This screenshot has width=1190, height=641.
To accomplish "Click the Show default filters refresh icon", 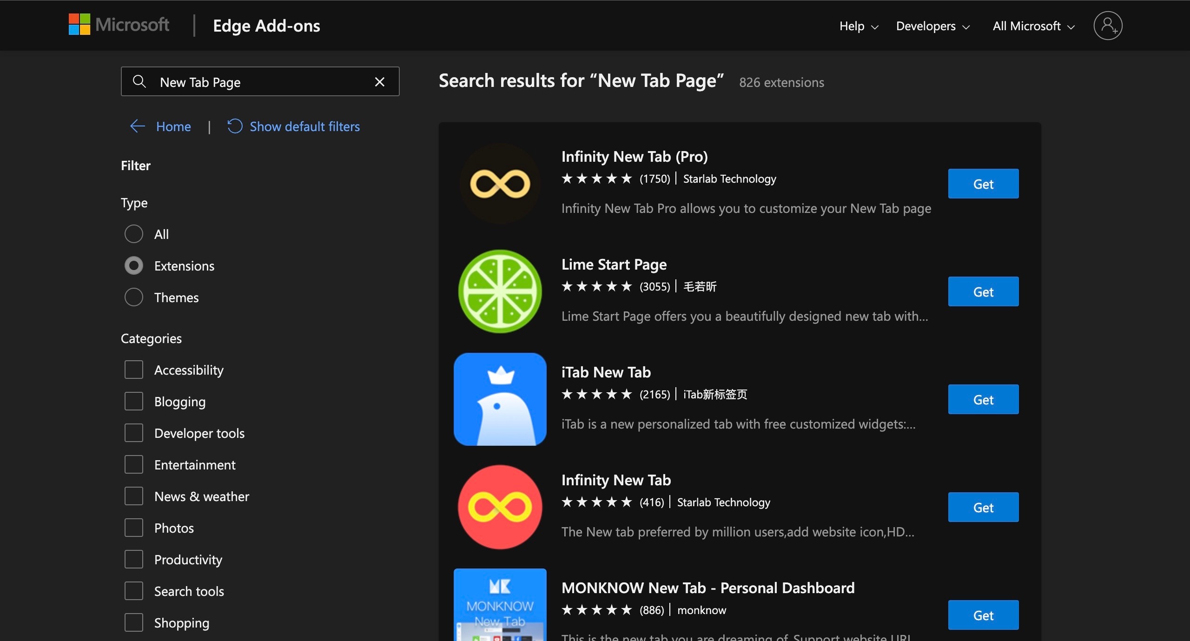I will (235, 126).
